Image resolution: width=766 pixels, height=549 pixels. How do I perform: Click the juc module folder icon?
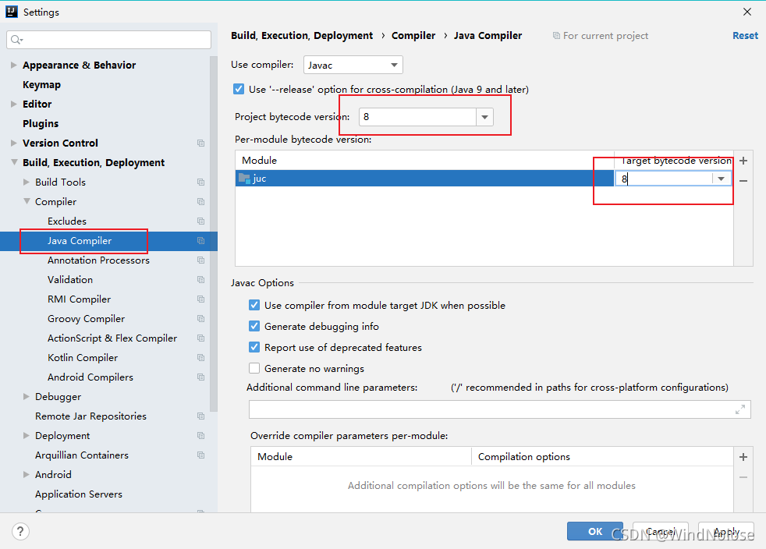[x=244, y=179]
